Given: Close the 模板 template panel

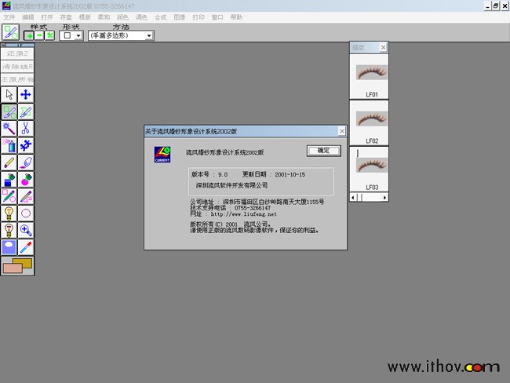Looking at the screenshot, I should tap(384, 48).
